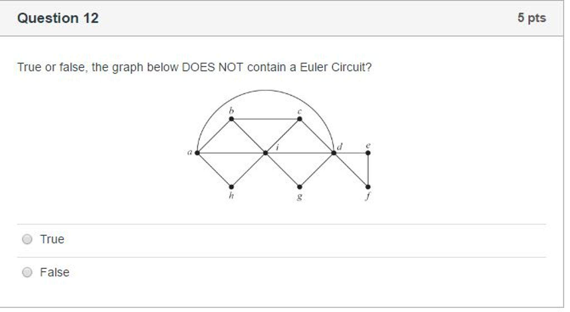Screen dimensions: 570x312
Task: Click vertex d in the graph
Action: [x=333, y=152]
